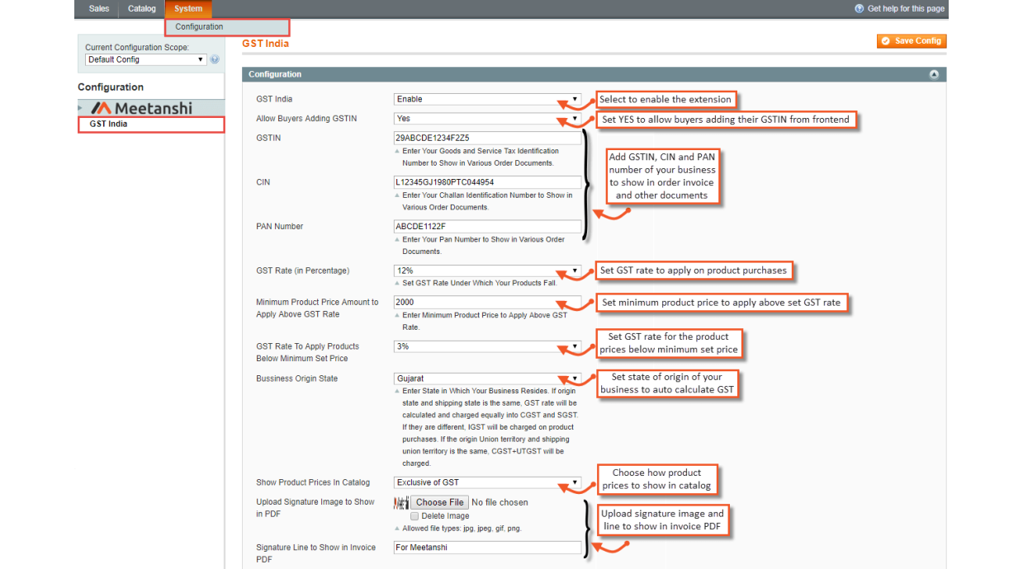This screenshot has width=1023, height=569.
Task: Select GST India in sidebar
Action: [151, 125]
